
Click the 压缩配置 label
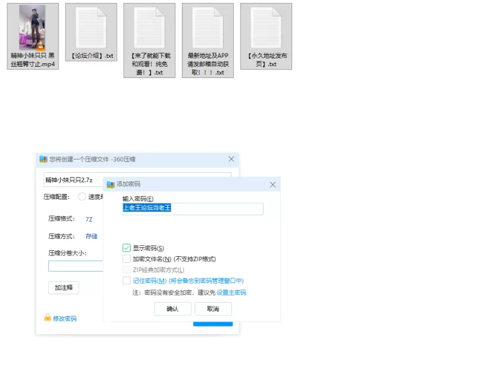[x=57, y=197]
